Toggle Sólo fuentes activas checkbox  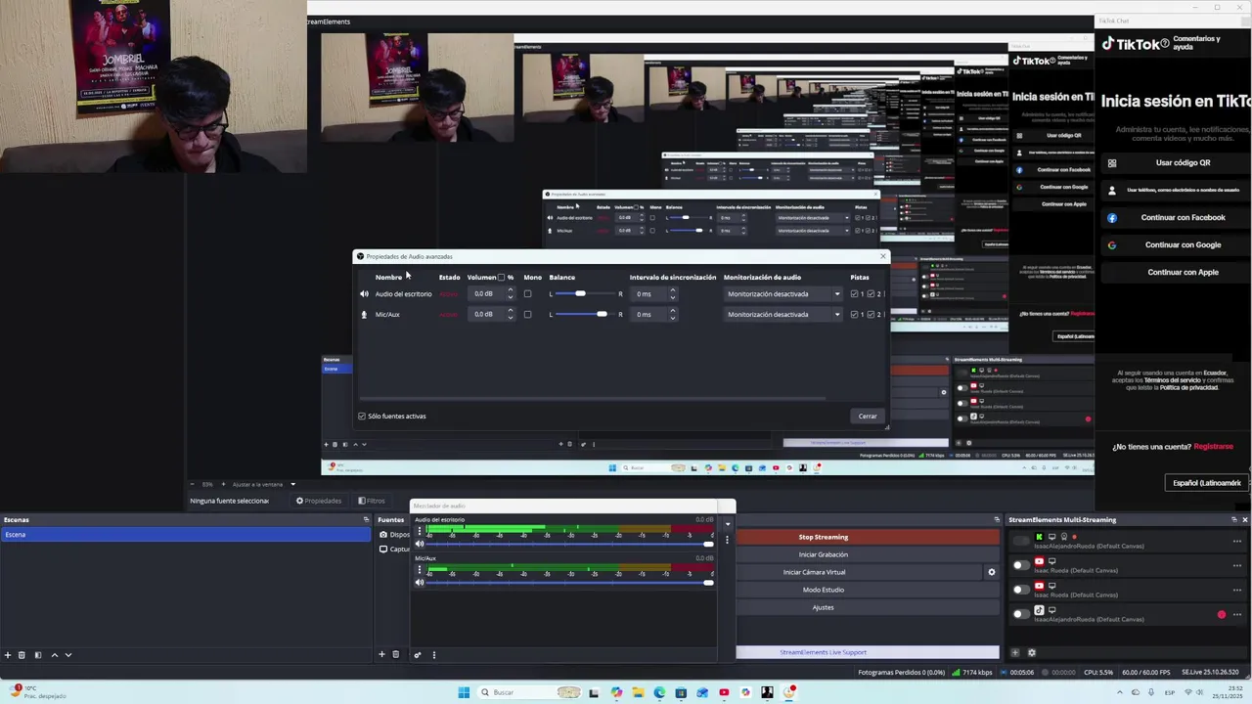362,417
